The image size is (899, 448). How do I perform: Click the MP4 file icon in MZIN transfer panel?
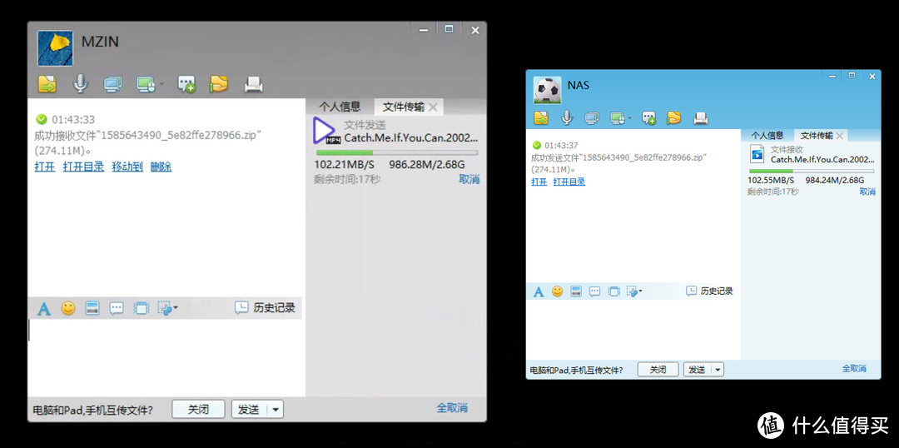[327, 131]
